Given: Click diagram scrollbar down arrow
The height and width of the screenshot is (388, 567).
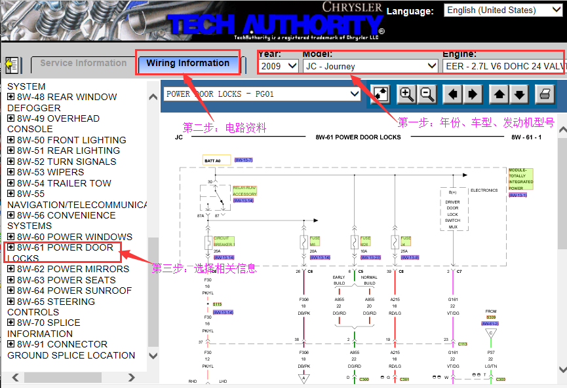Looking at the screenshot, I should click(562, 369).
